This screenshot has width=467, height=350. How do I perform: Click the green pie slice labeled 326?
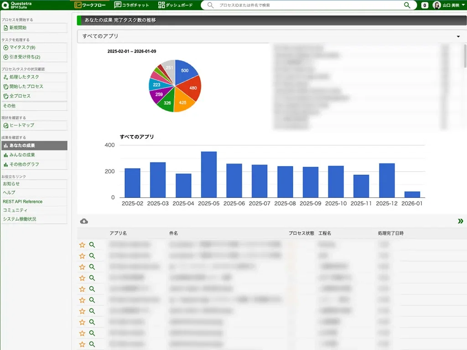(x=167, y=103)
